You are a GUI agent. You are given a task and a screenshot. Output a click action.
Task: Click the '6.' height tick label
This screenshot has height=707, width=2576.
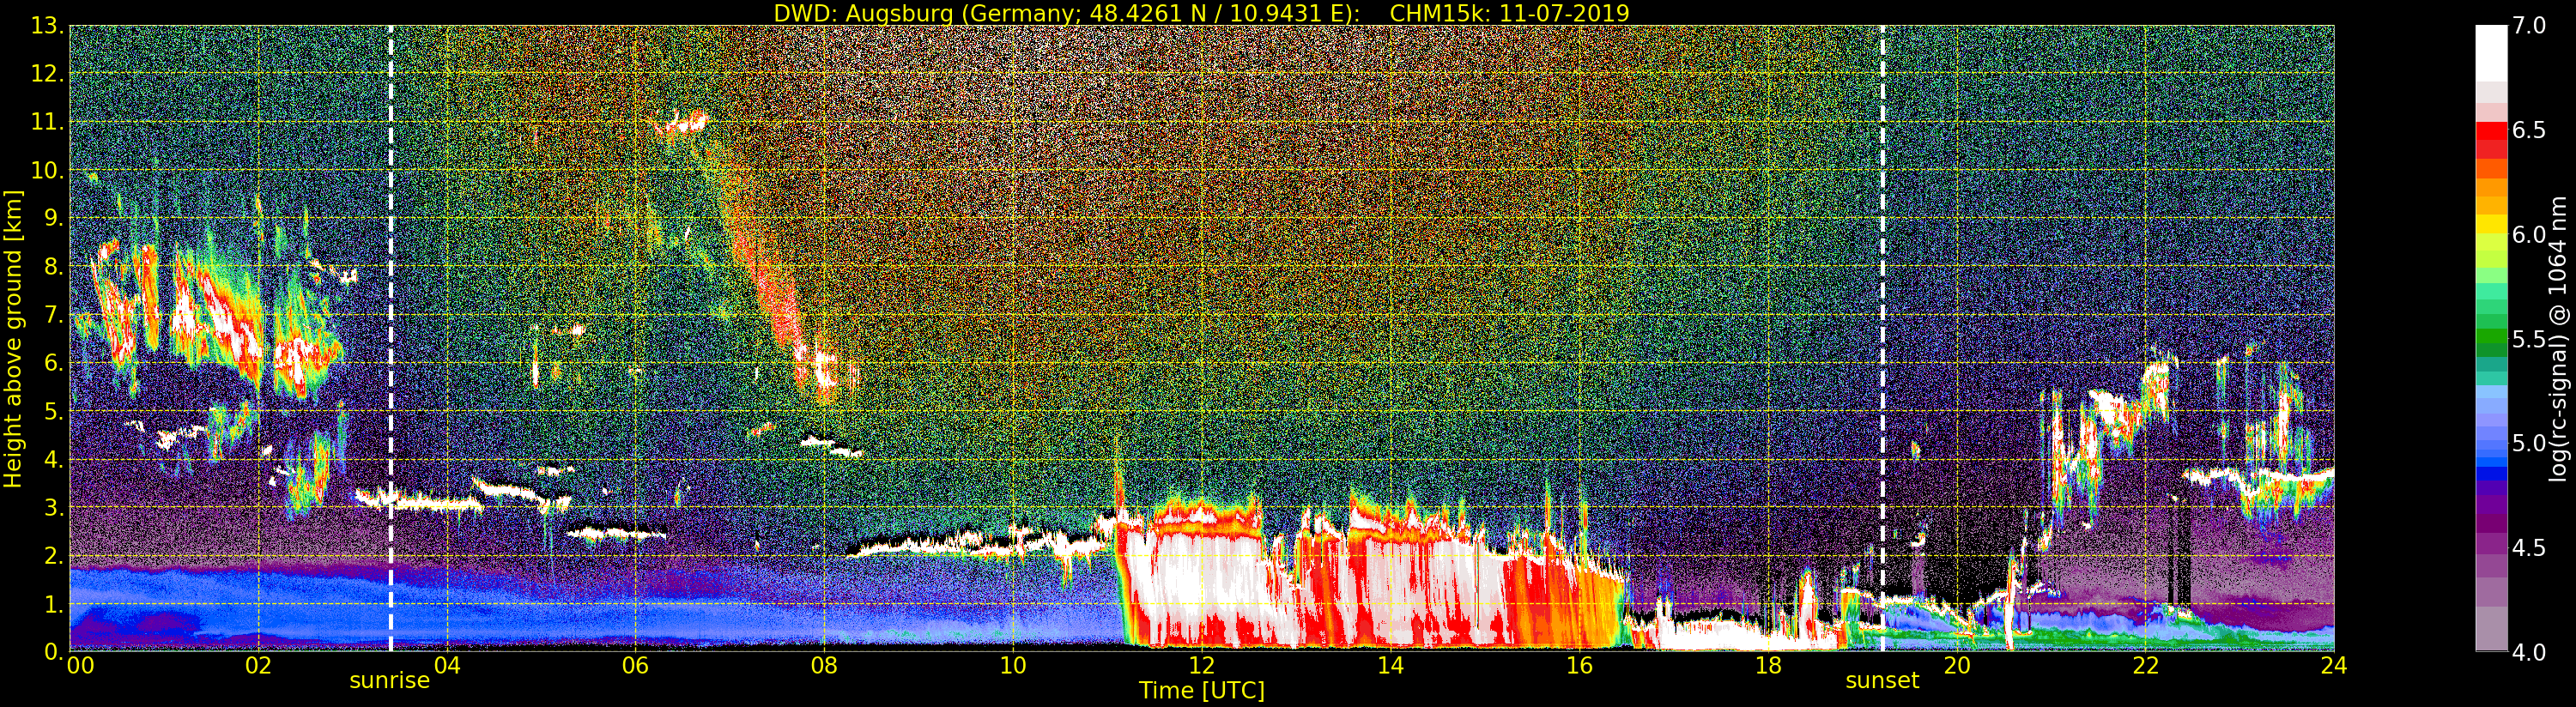pos(53,363)
